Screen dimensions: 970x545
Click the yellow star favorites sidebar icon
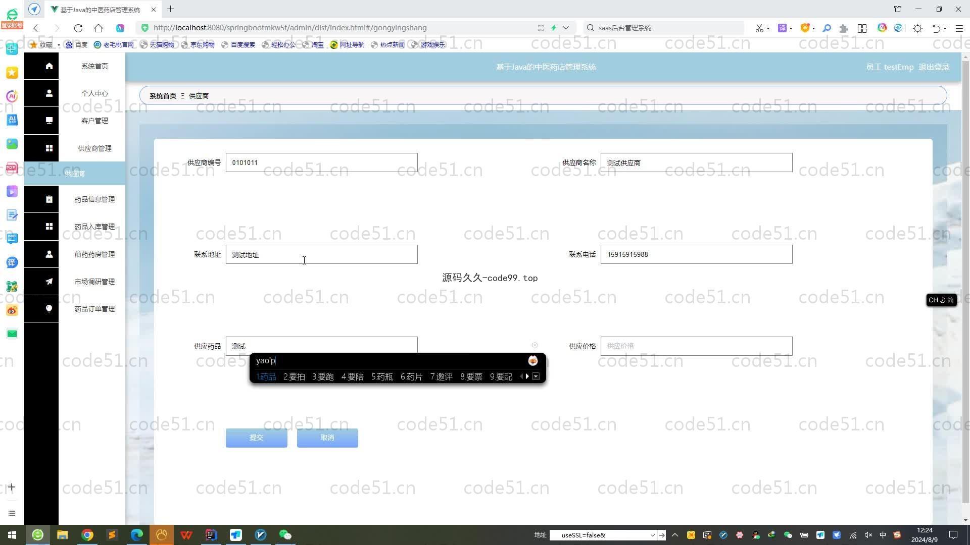tap(12, 73)
